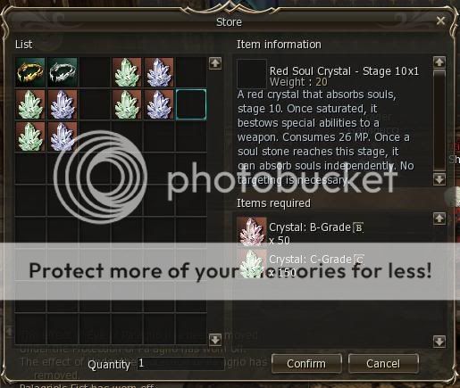Select the silver bracelet item in list
The height and width of the screenshot is (388, 460).
pyautogui.click(x=63, y=72)
